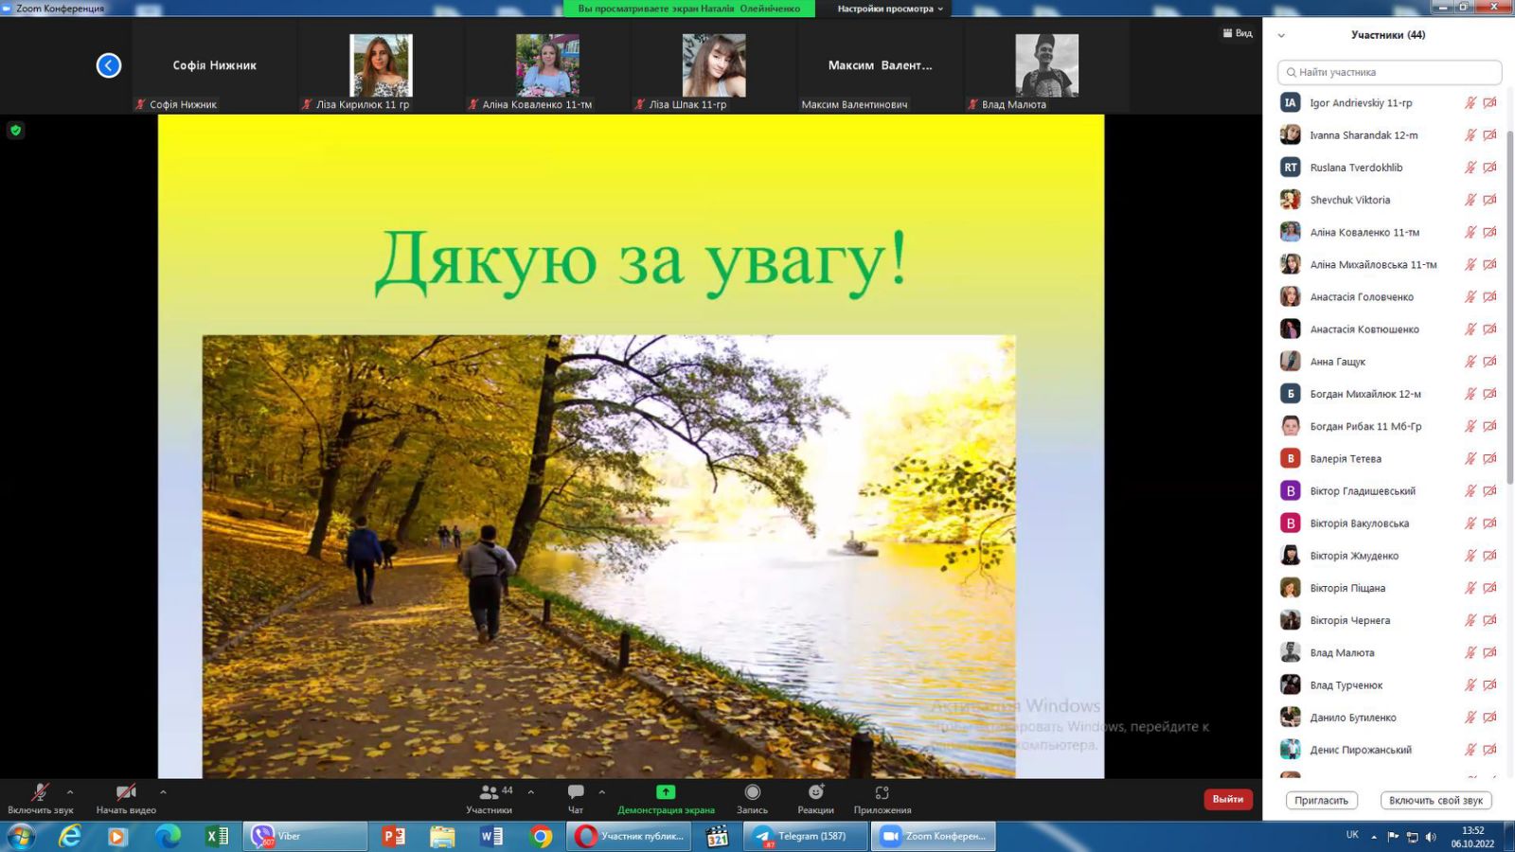1515x852 pixels.
Task: Click in the Найти участника search field
Action: click(1389, 72)
